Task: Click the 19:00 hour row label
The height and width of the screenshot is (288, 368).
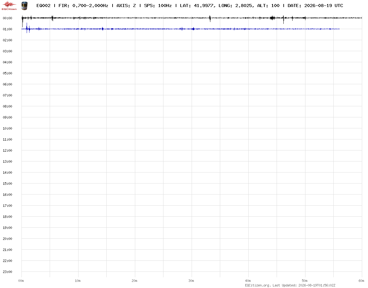Action: coord(7,228)
